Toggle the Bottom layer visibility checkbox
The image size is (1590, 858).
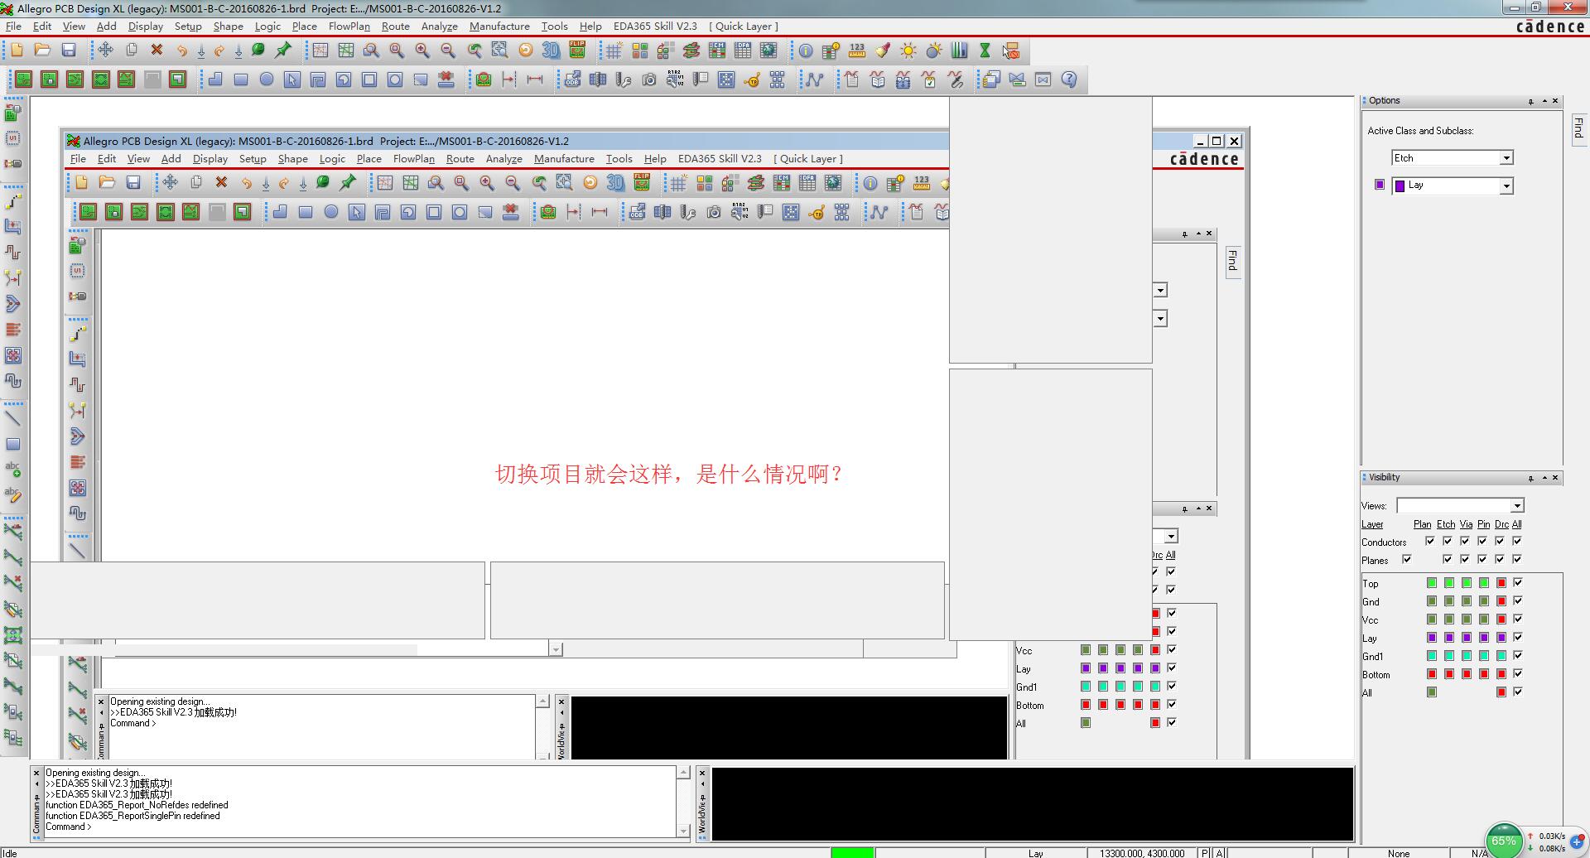1518,673
